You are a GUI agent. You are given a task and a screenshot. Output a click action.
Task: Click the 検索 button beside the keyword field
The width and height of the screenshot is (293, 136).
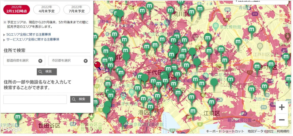[80, 99]
